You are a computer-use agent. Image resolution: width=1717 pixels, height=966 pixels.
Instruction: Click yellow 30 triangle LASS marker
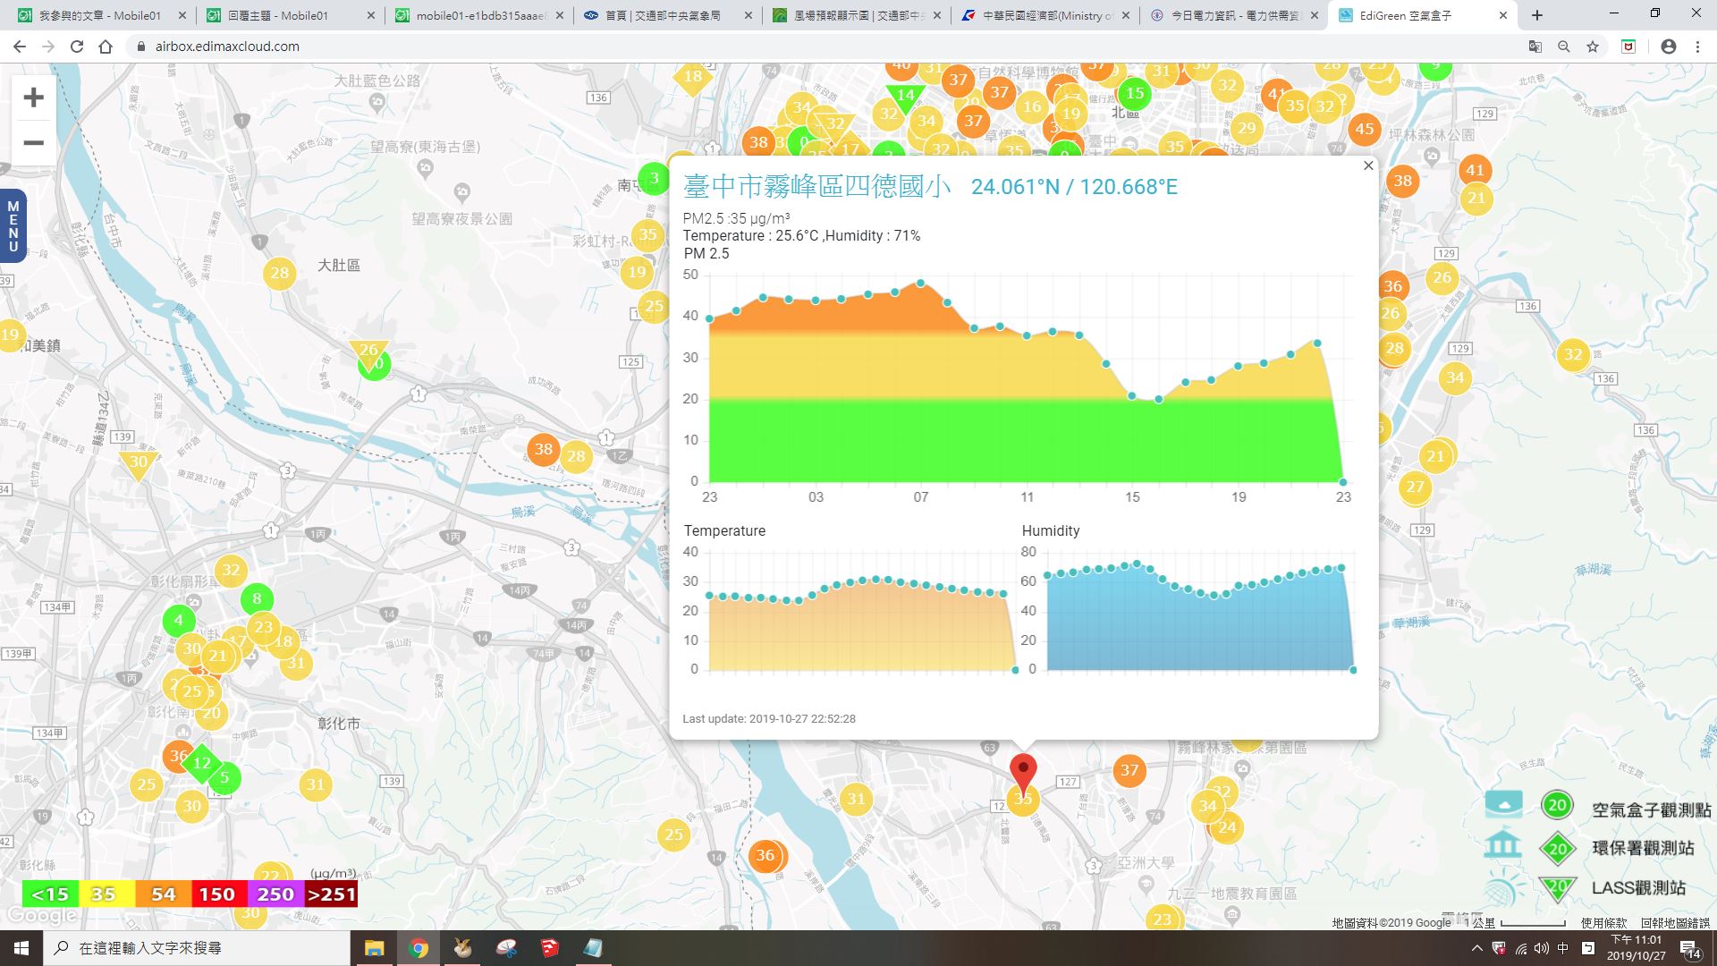point(138,464)
